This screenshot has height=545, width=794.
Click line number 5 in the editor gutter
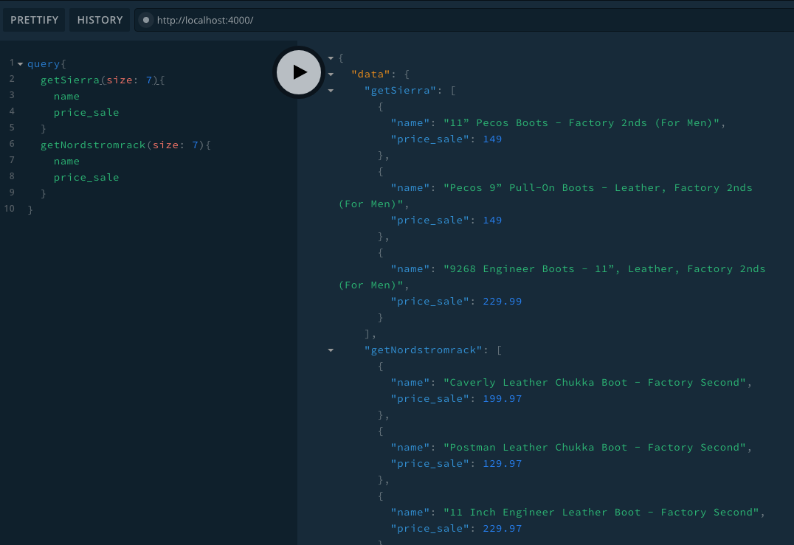(12, 128)
